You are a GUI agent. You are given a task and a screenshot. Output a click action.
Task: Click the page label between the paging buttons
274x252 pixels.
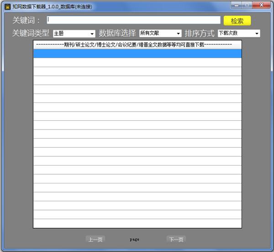pos(134,239)
